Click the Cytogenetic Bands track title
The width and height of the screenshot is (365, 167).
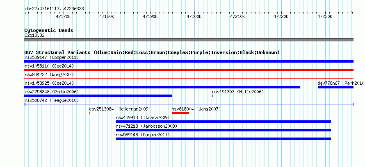49,30
